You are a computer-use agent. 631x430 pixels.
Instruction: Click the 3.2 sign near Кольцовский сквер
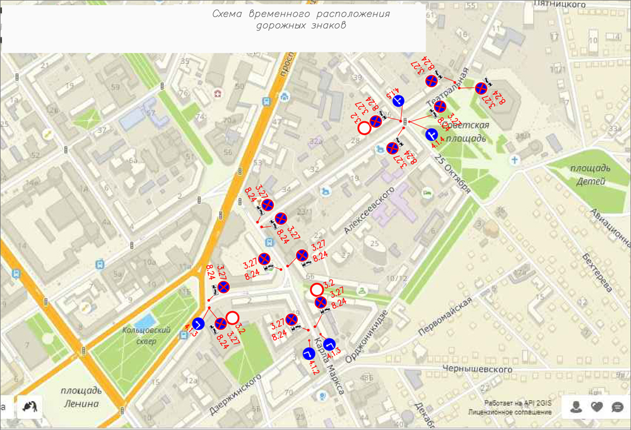click(232, 317)
